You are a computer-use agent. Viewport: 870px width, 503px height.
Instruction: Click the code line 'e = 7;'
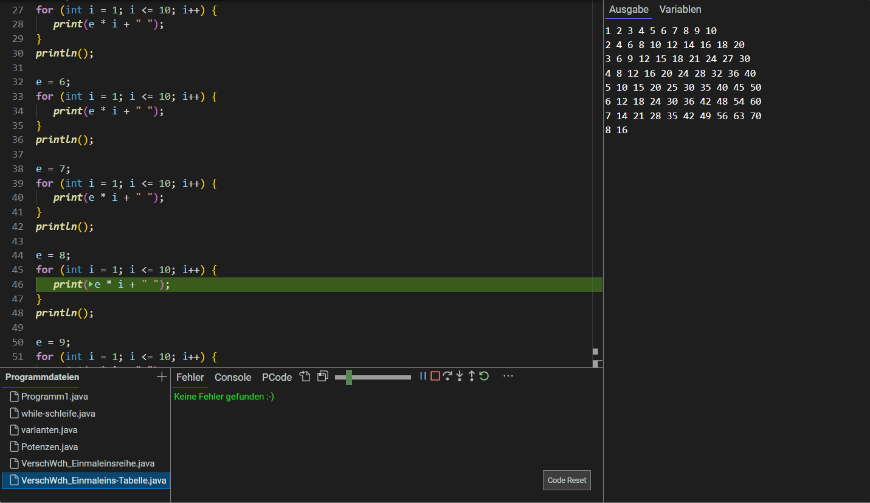point(54,168)
